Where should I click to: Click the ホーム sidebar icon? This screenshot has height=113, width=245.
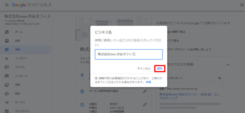[x=7, y=32]
